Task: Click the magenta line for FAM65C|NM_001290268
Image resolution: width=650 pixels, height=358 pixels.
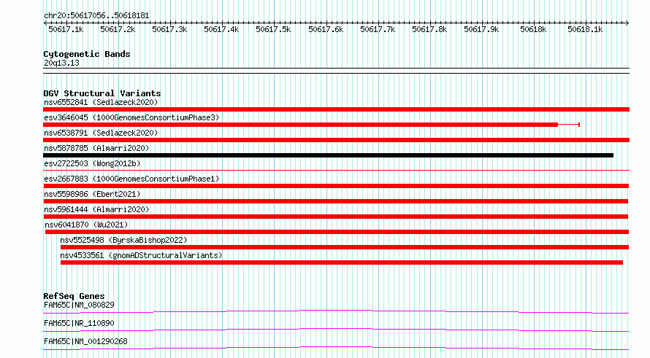Action: point(336,348)
